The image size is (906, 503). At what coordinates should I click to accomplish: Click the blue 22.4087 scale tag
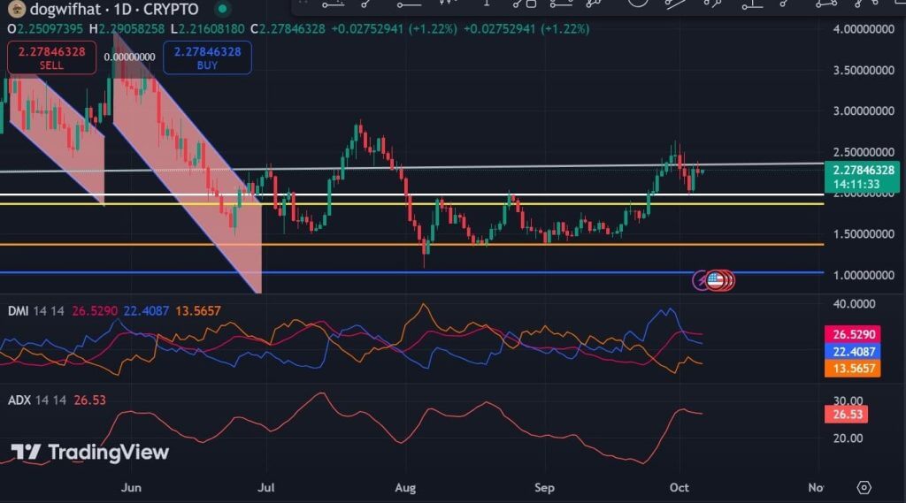852,352
